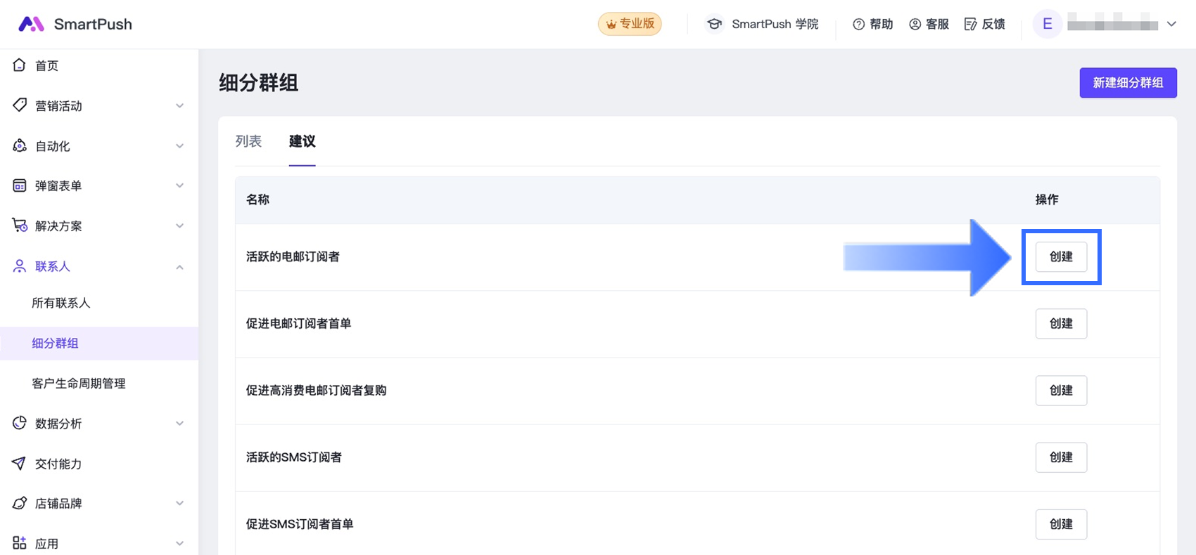Image resolution: width=1196 pixels, height=555 pixels.
Task: Click the graduation cap academy icon
Action: click(714, 24)
